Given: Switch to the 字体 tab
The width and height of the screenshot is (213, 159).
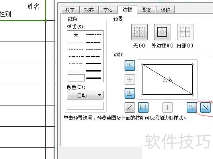Looking at the screenshot, I should point(108,10).
